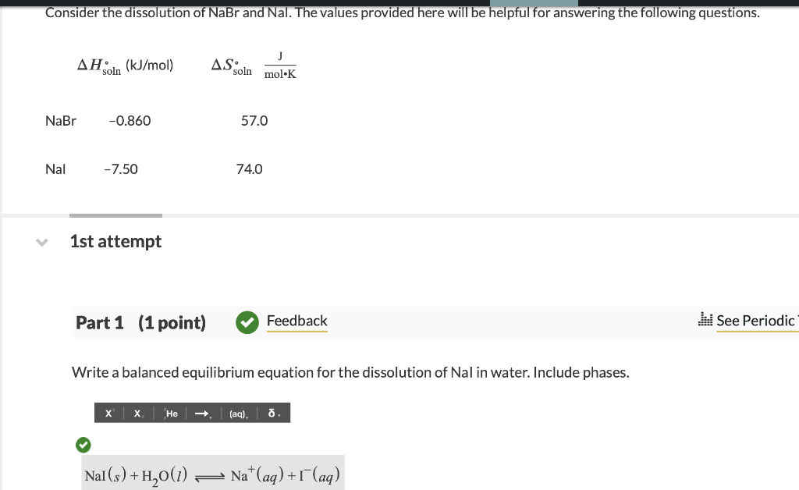The image size is (799, 490).
Task: Open the delta symbol dropdown menu
Action: pos(278,413)
